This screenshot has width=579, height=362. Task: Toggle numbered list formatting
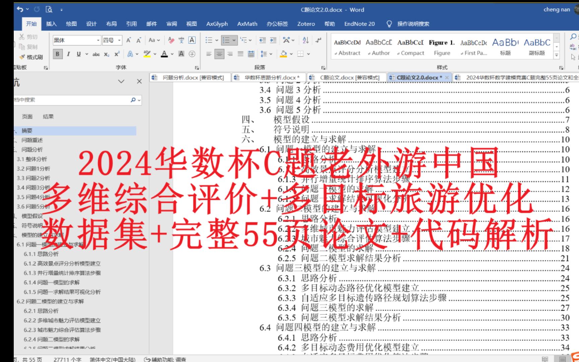(226, 40)
